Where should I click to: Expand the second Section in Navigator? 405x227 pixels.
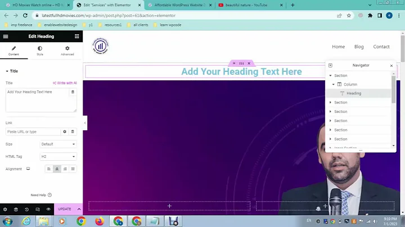click(x=330, y=102)
